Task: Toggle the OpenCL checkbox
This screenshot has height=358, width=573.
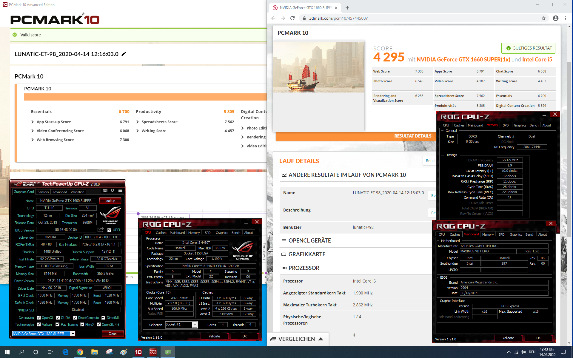Action: (39, 318)
